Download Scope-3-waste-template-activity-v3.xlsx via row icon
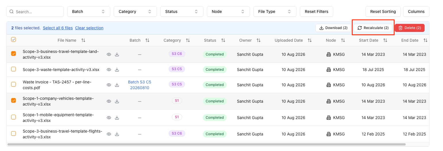443x151 pixels. click(117, 70)
